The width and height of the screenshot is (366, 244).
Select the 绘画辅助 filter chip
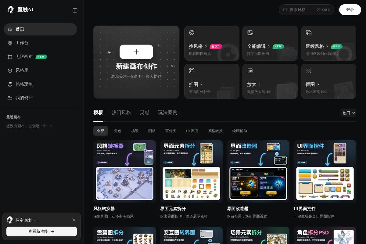[x=240, y=131]
